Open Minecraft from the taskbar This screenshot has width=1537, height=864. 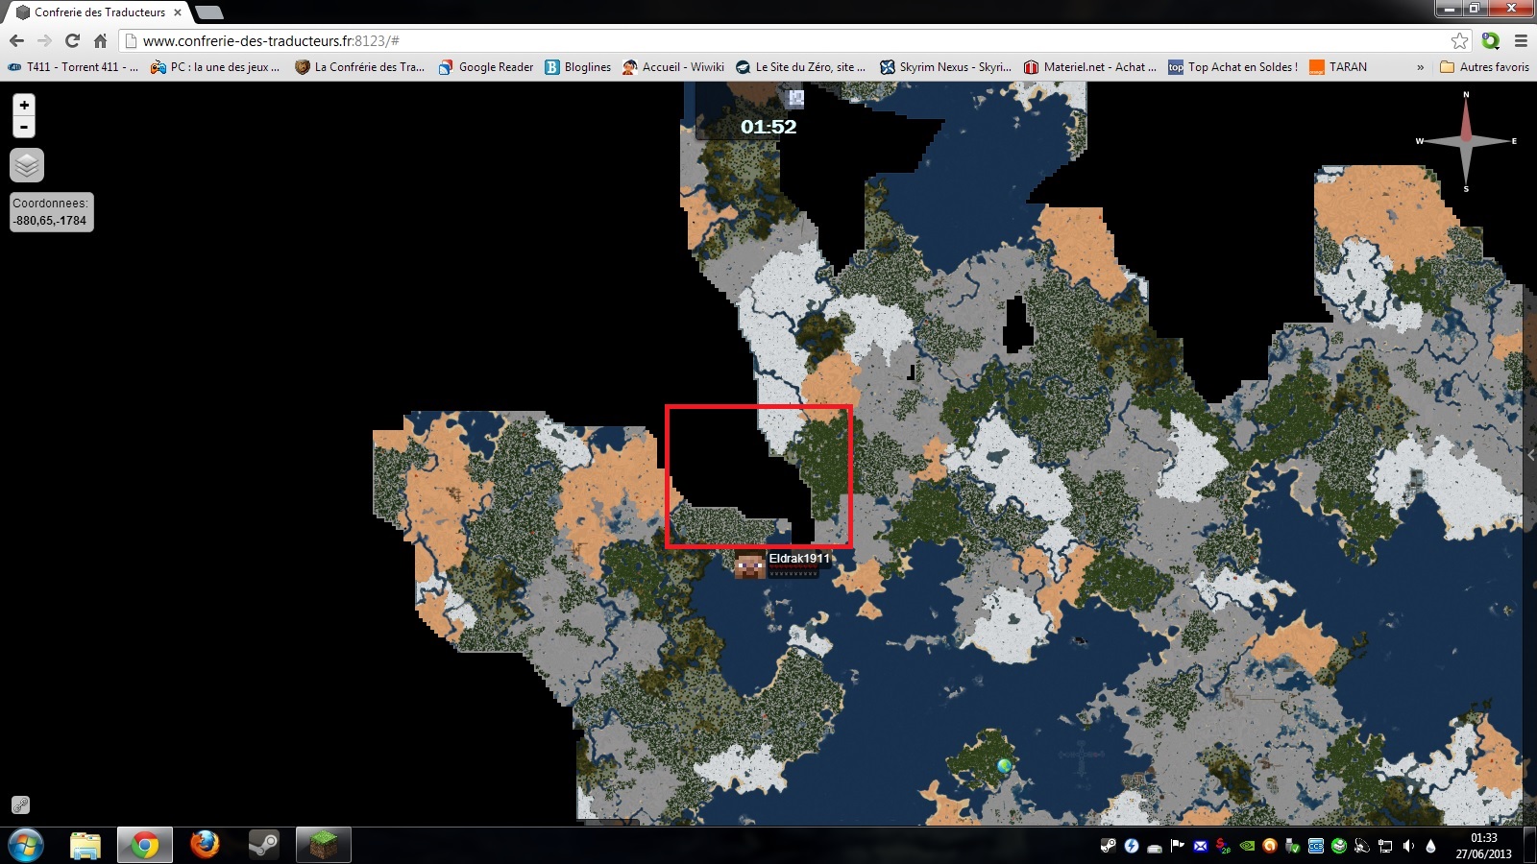(x=324, y=846)
